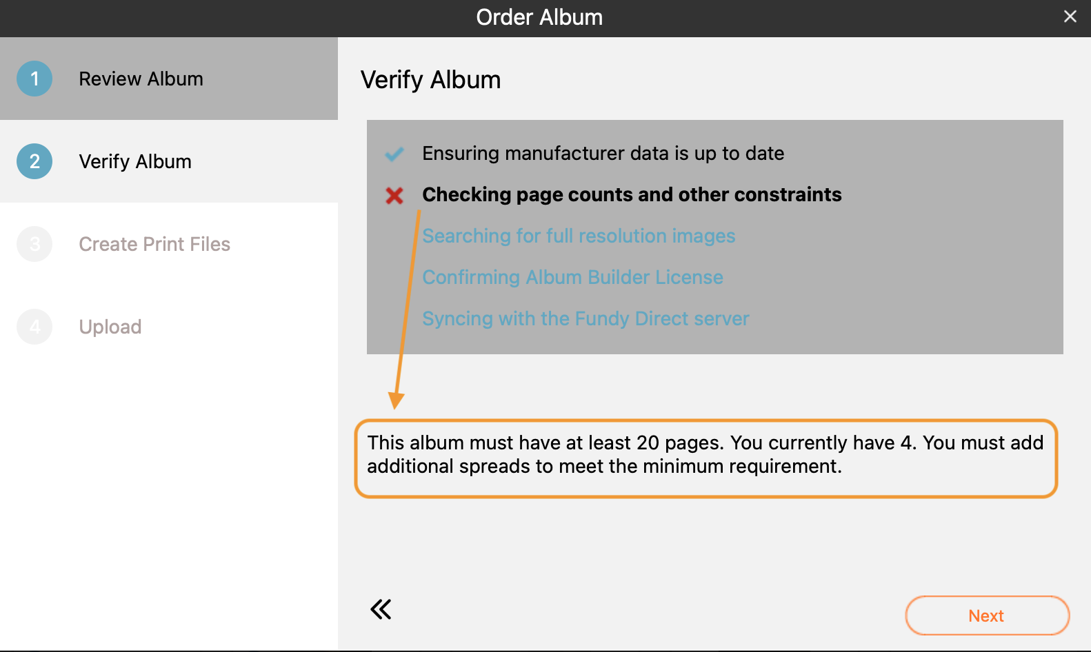Go back using double-chevron arrow
Viewport: 1091px width, 652px height.
(x=381, y=609)
